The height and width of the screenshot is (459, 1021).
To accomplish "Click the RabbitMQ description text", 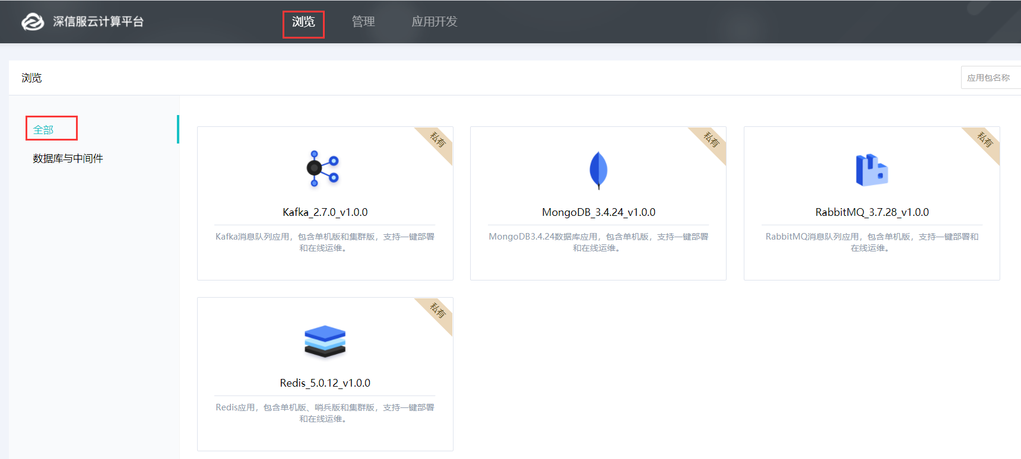I will (x=872, y=242).
